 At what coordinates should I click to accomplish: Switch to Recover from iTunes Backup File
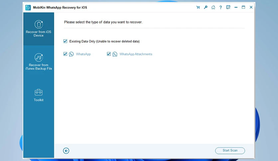pyautogui.click(x=39, y=62)
